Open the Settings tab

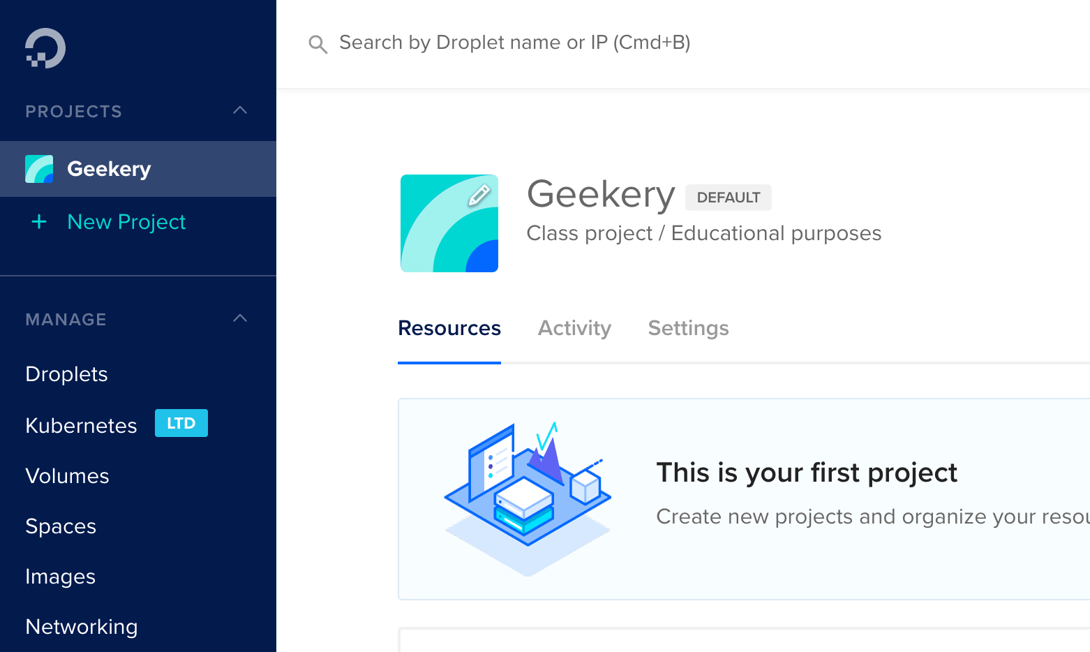[688, 328]
